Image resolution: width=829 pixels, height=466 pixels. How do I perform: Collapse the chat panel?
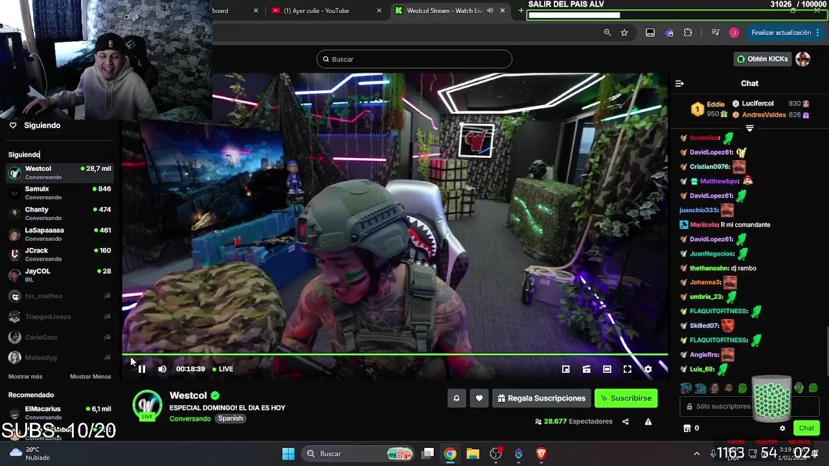(x=679, y=83)
